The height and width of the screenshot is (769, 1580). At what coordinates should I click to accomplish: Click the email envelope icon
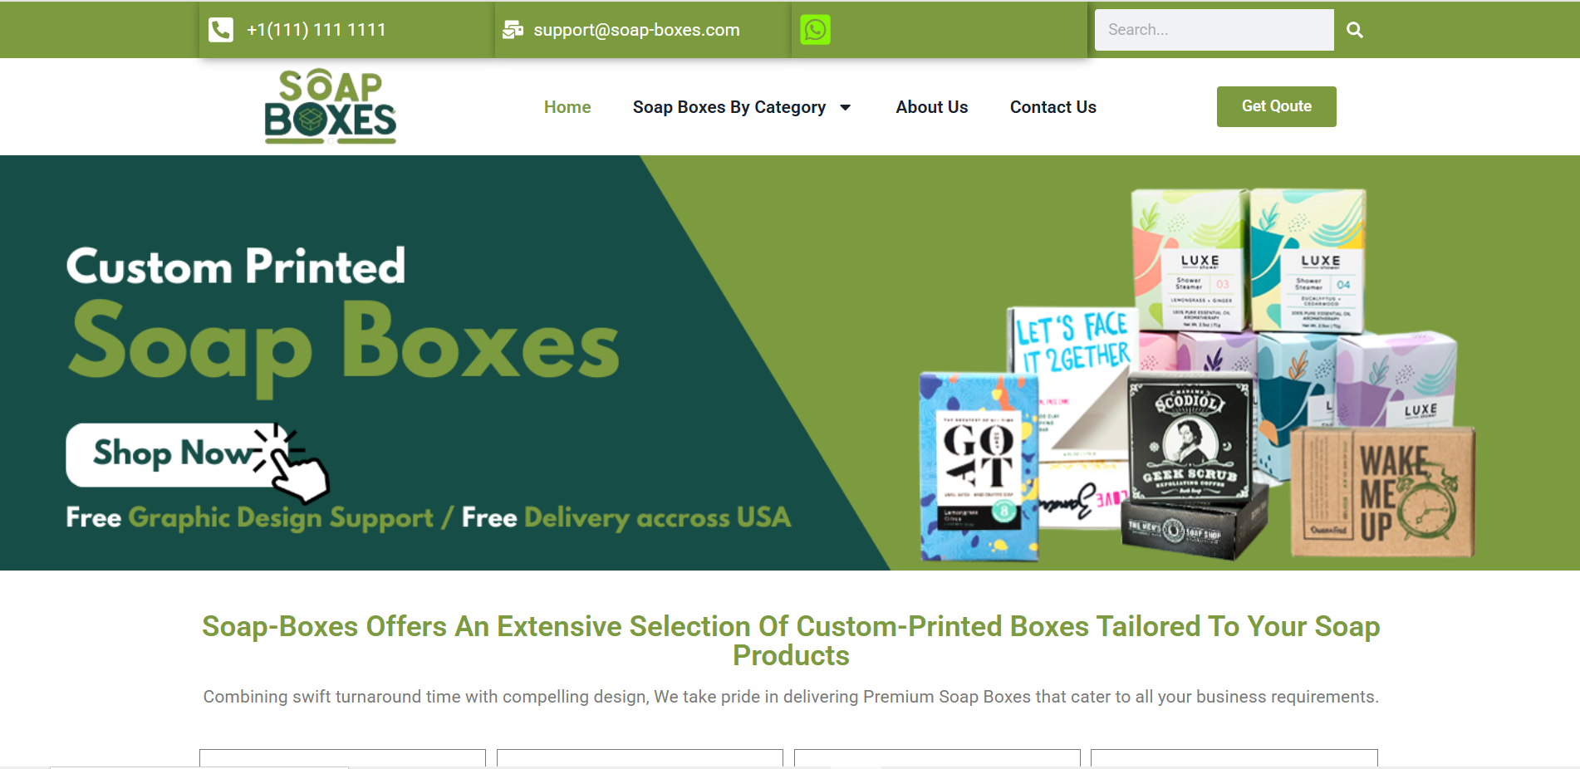tap(513, 30)
